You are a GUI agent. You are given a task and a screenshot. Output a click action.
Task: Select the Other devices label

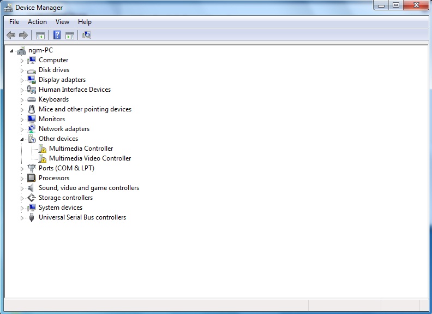point(58,139)
